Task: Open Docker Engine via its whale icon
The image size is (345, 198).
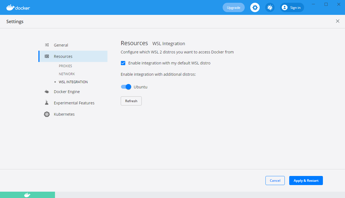Action: coord(47,91)
